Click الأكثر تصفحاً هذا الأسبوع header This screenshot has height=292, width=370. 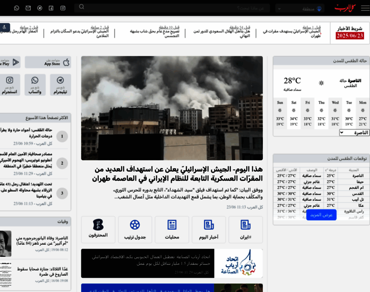pyautogui.click(x=36, y=117)
